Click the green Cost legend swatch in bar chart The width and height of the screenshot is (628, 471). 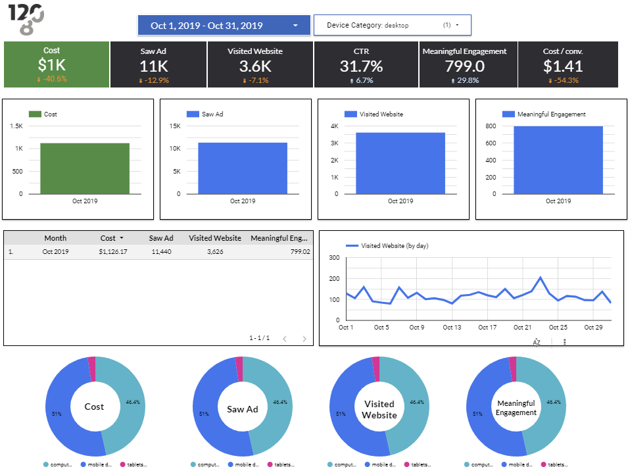35,114
